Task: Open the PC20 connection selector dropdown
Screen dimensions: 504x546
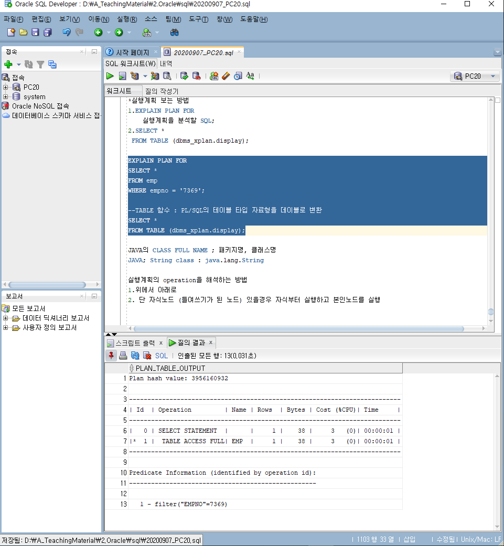Action: pyautogui.click(x=475, y=76)
